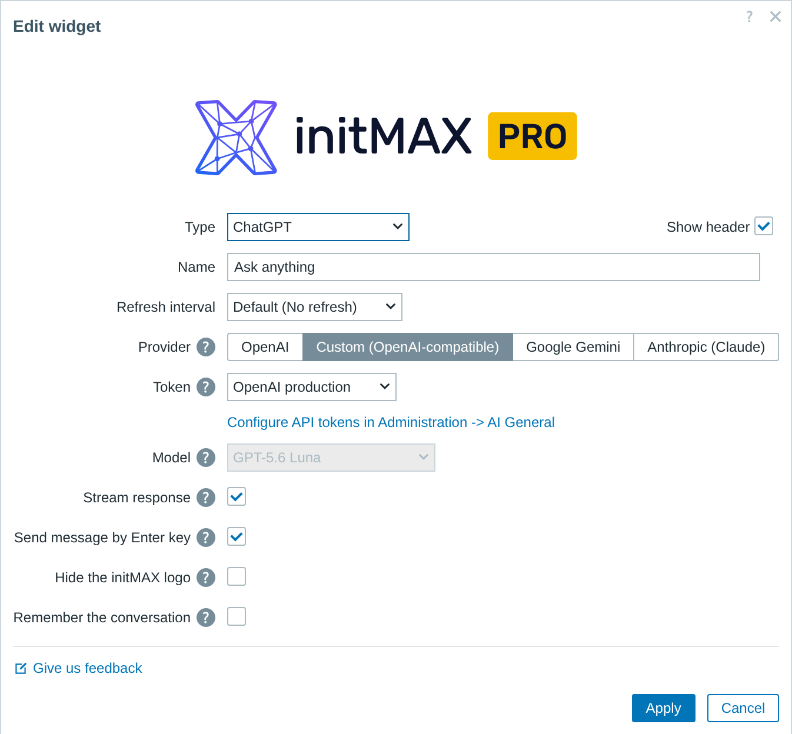
Task: Select Custom (OpenAI-compatible) provider
Action: 408,347
